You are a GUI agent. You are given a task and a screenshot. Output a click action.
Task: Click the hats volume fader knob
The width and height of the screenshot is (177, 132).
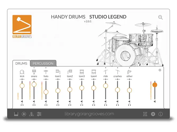pyautogui.click(x=46, y=92)
